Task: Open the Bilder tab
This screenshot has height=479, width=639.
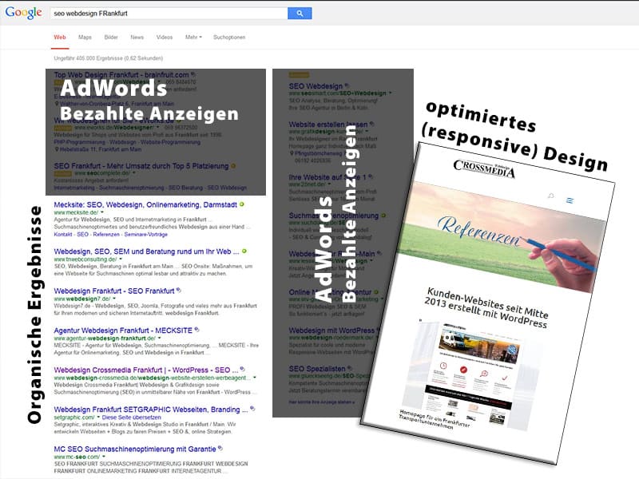Action: point(111,37)
